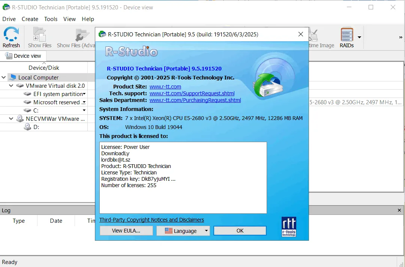This screenshot has height=267, width=405.
Task: Open the RAIDs dropdown arrow
Action: (x=359, y=37)
